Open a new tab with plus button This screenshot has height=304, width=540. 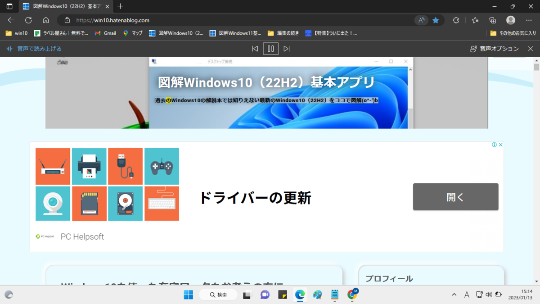120,6
